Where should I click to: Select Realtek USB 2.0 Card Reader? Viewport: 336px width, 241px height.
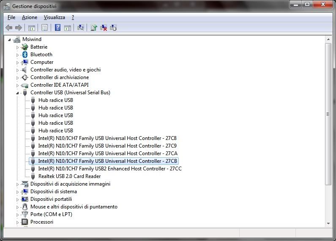pos(69,176)
